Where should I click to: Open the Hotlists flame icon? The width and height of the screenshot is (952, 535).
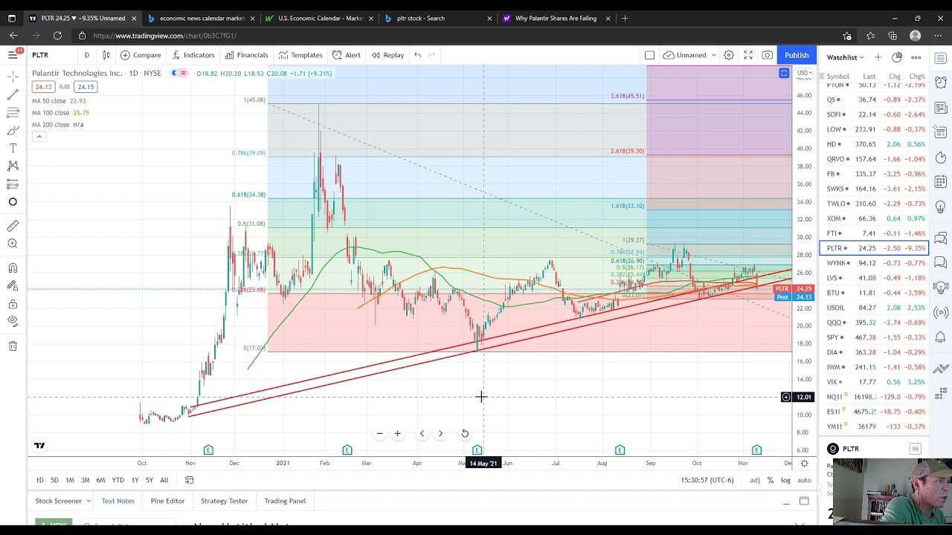tap(941, 157)
